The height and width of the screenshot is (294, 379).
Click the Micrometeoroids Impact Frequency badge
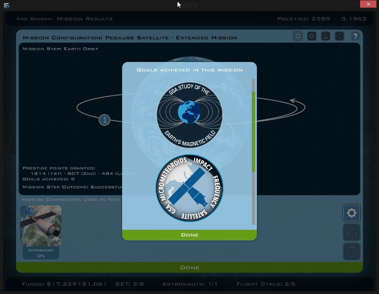pyautogui.click(x=189, y=188)
